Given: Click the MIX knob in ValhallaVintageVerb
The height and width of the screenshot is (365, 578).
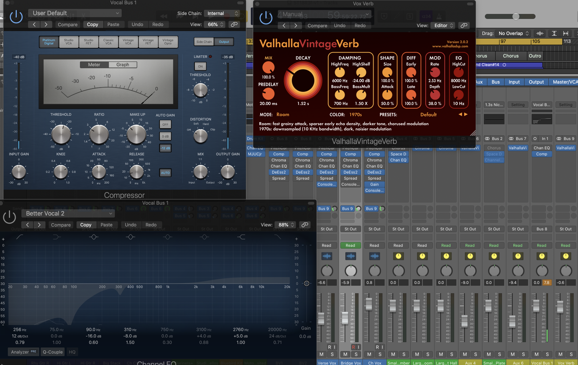Looking at the screenshot, I should point(268,67).
